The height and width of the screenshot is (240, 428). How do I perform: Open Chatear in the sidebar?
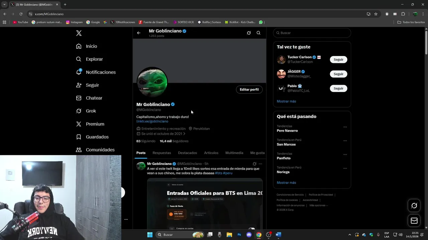point(89,98)
